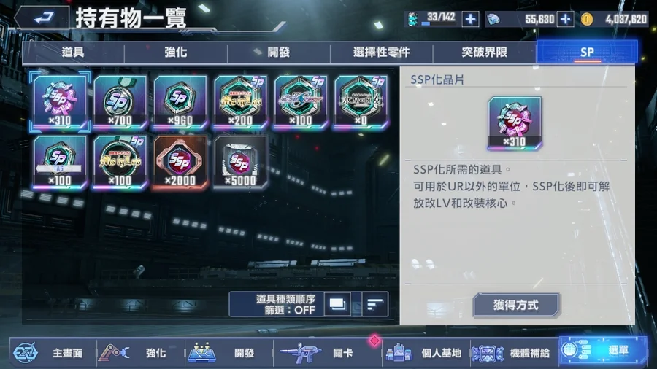Click the 獲得方式 button
The image size is (657, 369).
pos(516,305)
